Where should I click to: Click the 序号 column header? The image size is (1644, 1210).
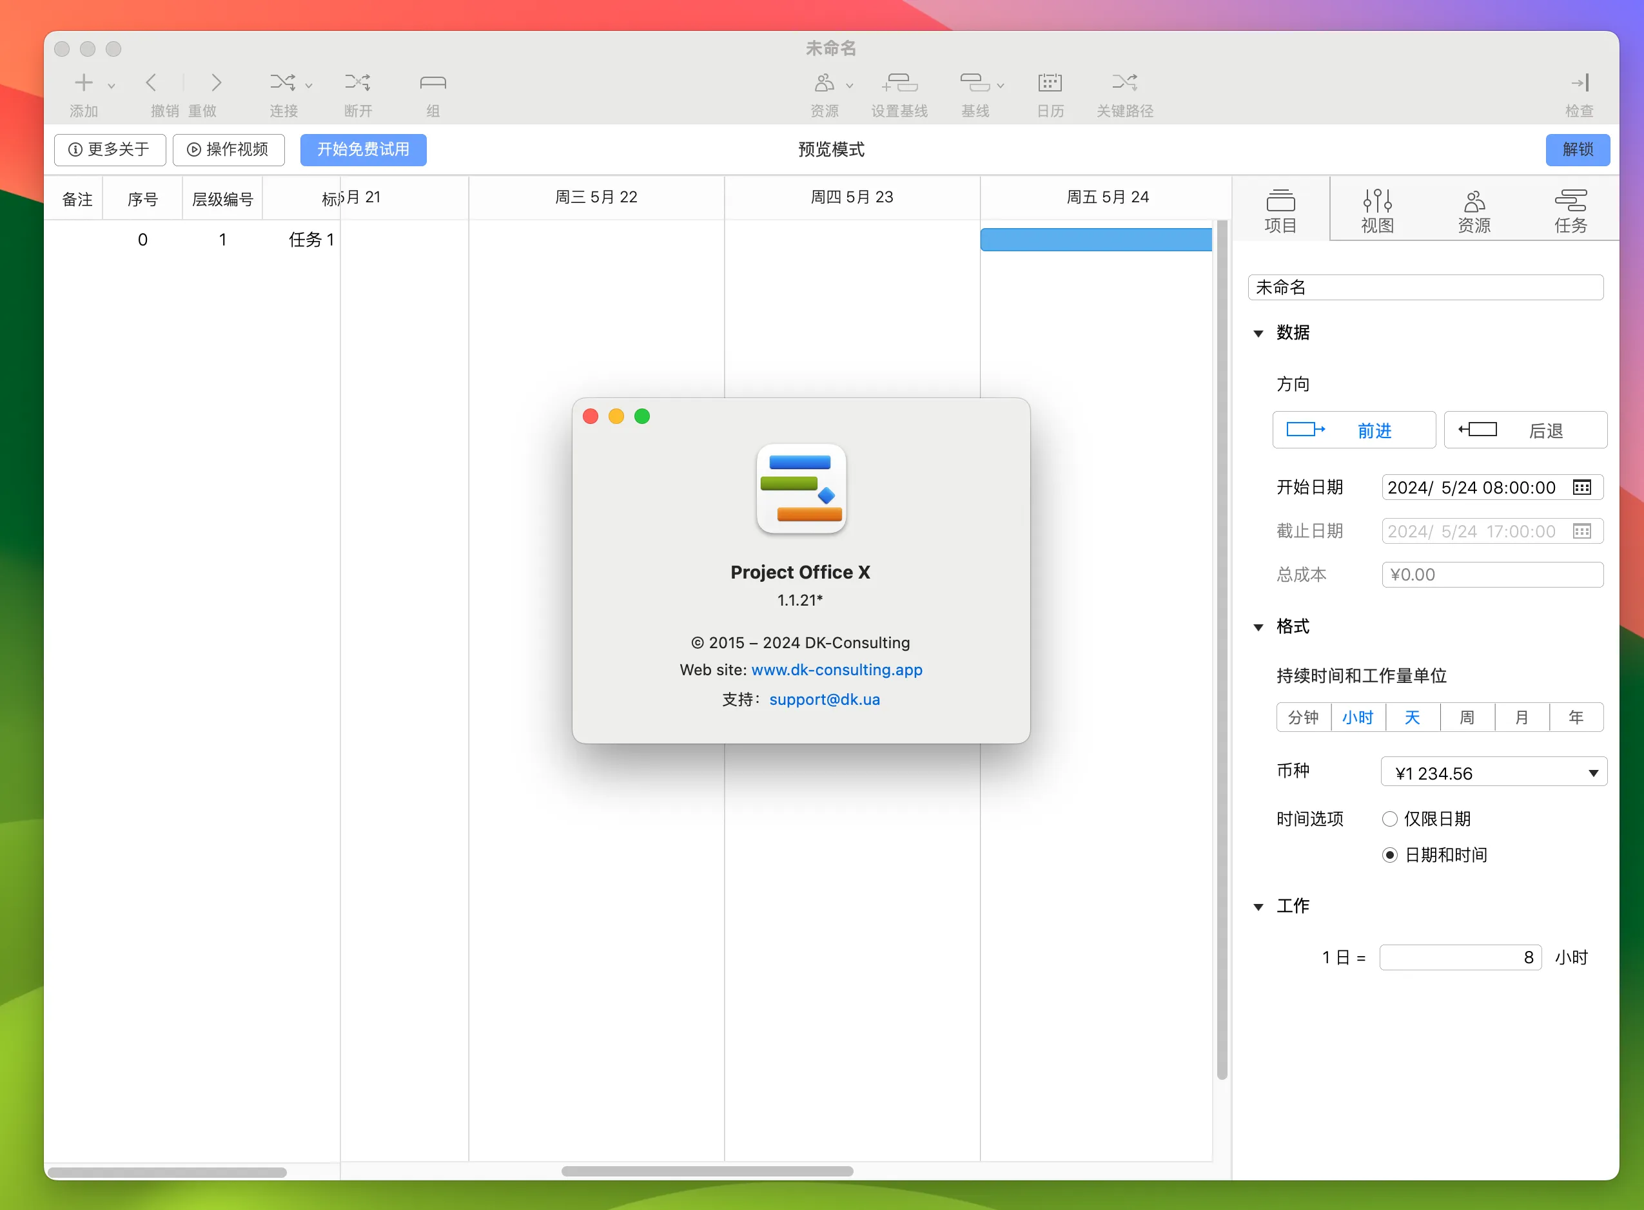click(x=142, y=199)
